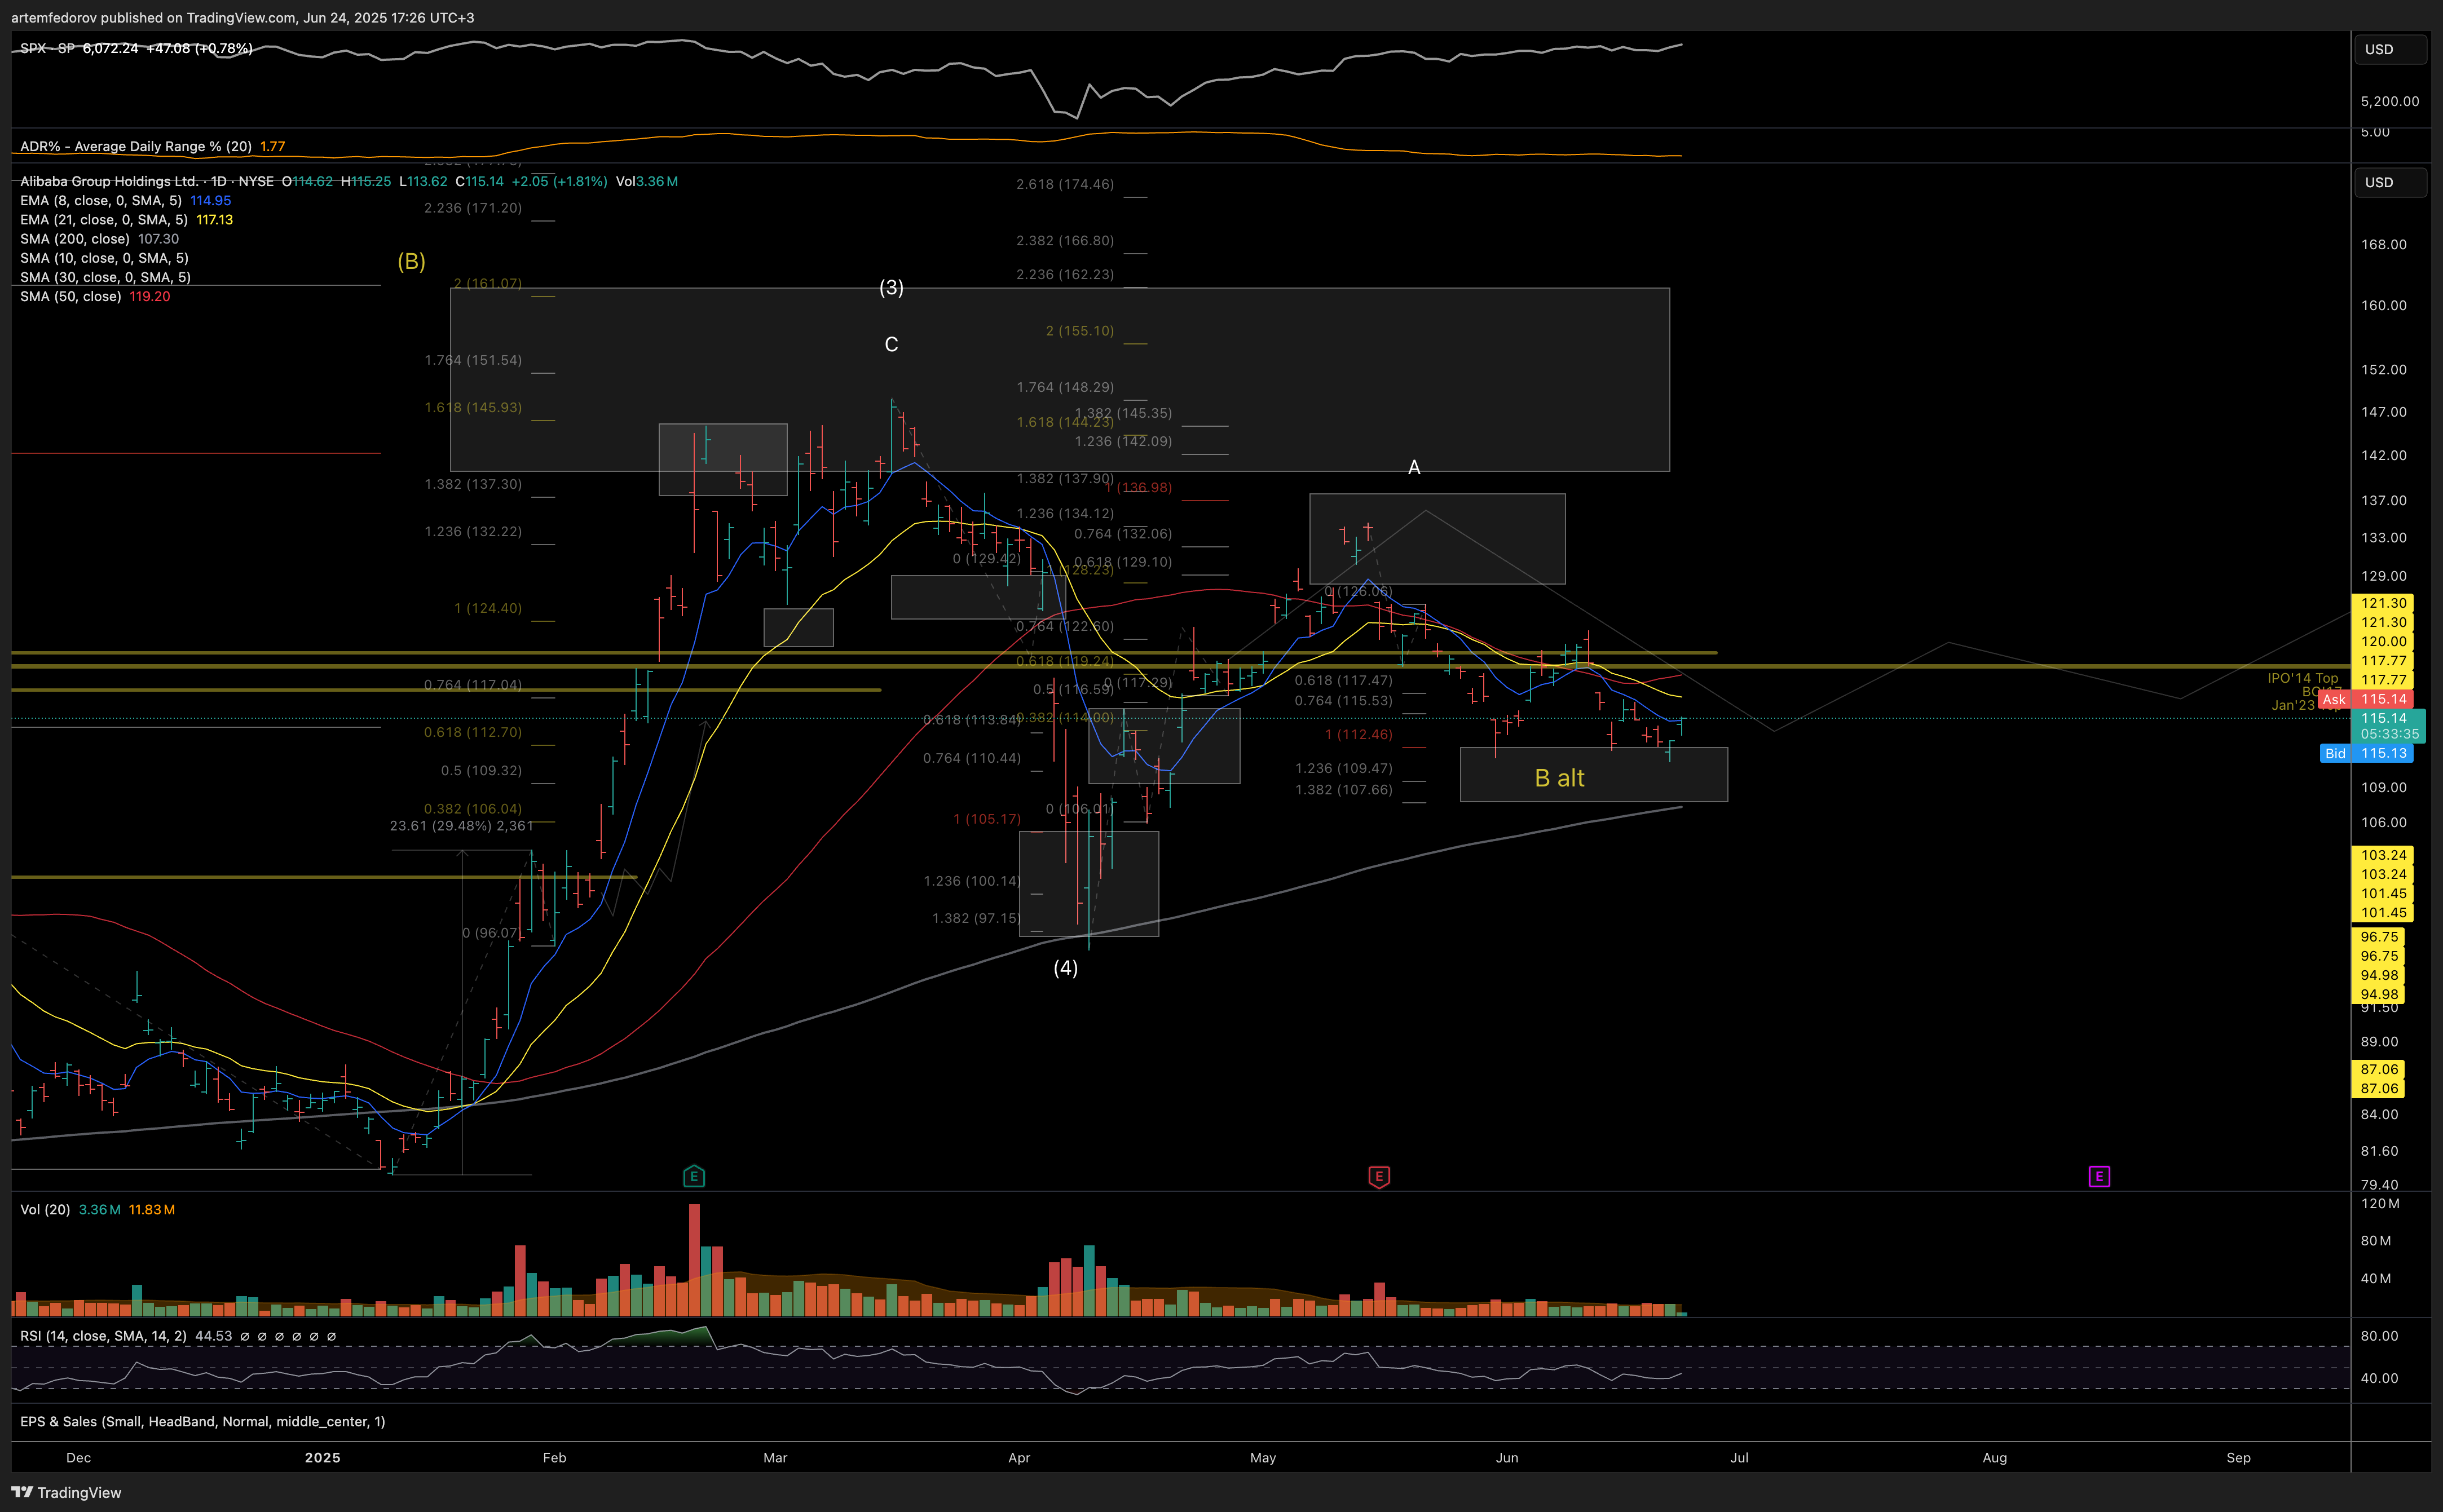Image resolution: width=2443 pixels, height=1512 pixels.
Task: Click the blue Bid 115.13 price label
Action: [x=2366, y=753]
